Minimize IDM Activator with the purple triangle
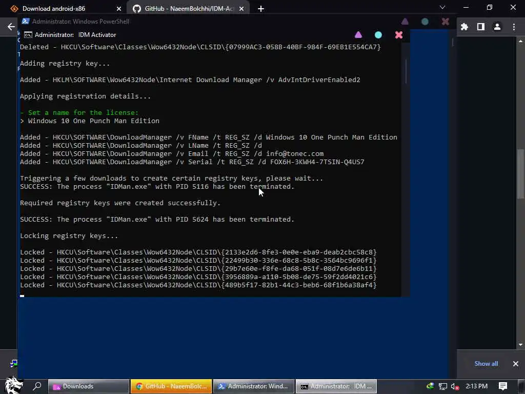This screenshot has width=525, height=394. pyautogui.click(x=358, y=34)
